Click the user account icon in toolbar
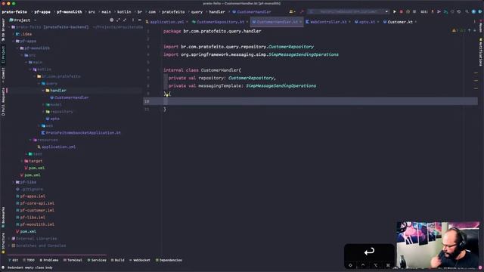This screenshot has height=272, width=484. coord(291,12)
